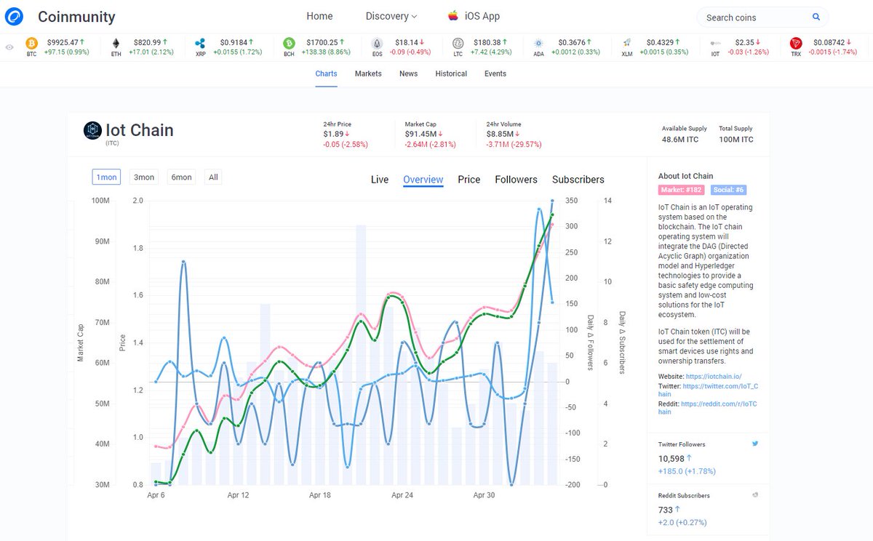873x541 pixels.
Task: Click the Reddit icon in subscribers panel
Action: point(755,495)
